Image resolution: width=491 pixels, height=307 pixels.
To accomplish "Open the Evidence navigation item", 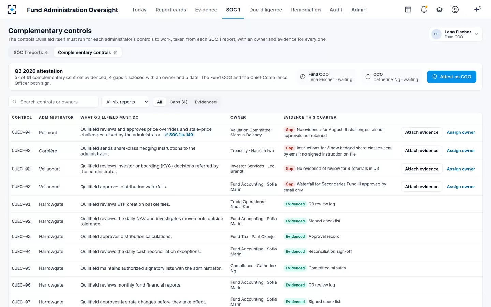I will click(x=206, y=10).
